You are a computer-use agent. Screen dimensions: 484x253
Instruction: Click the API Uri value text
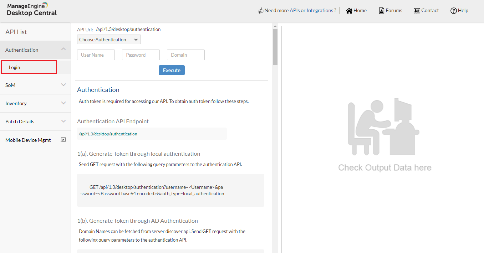pos(128,29)
